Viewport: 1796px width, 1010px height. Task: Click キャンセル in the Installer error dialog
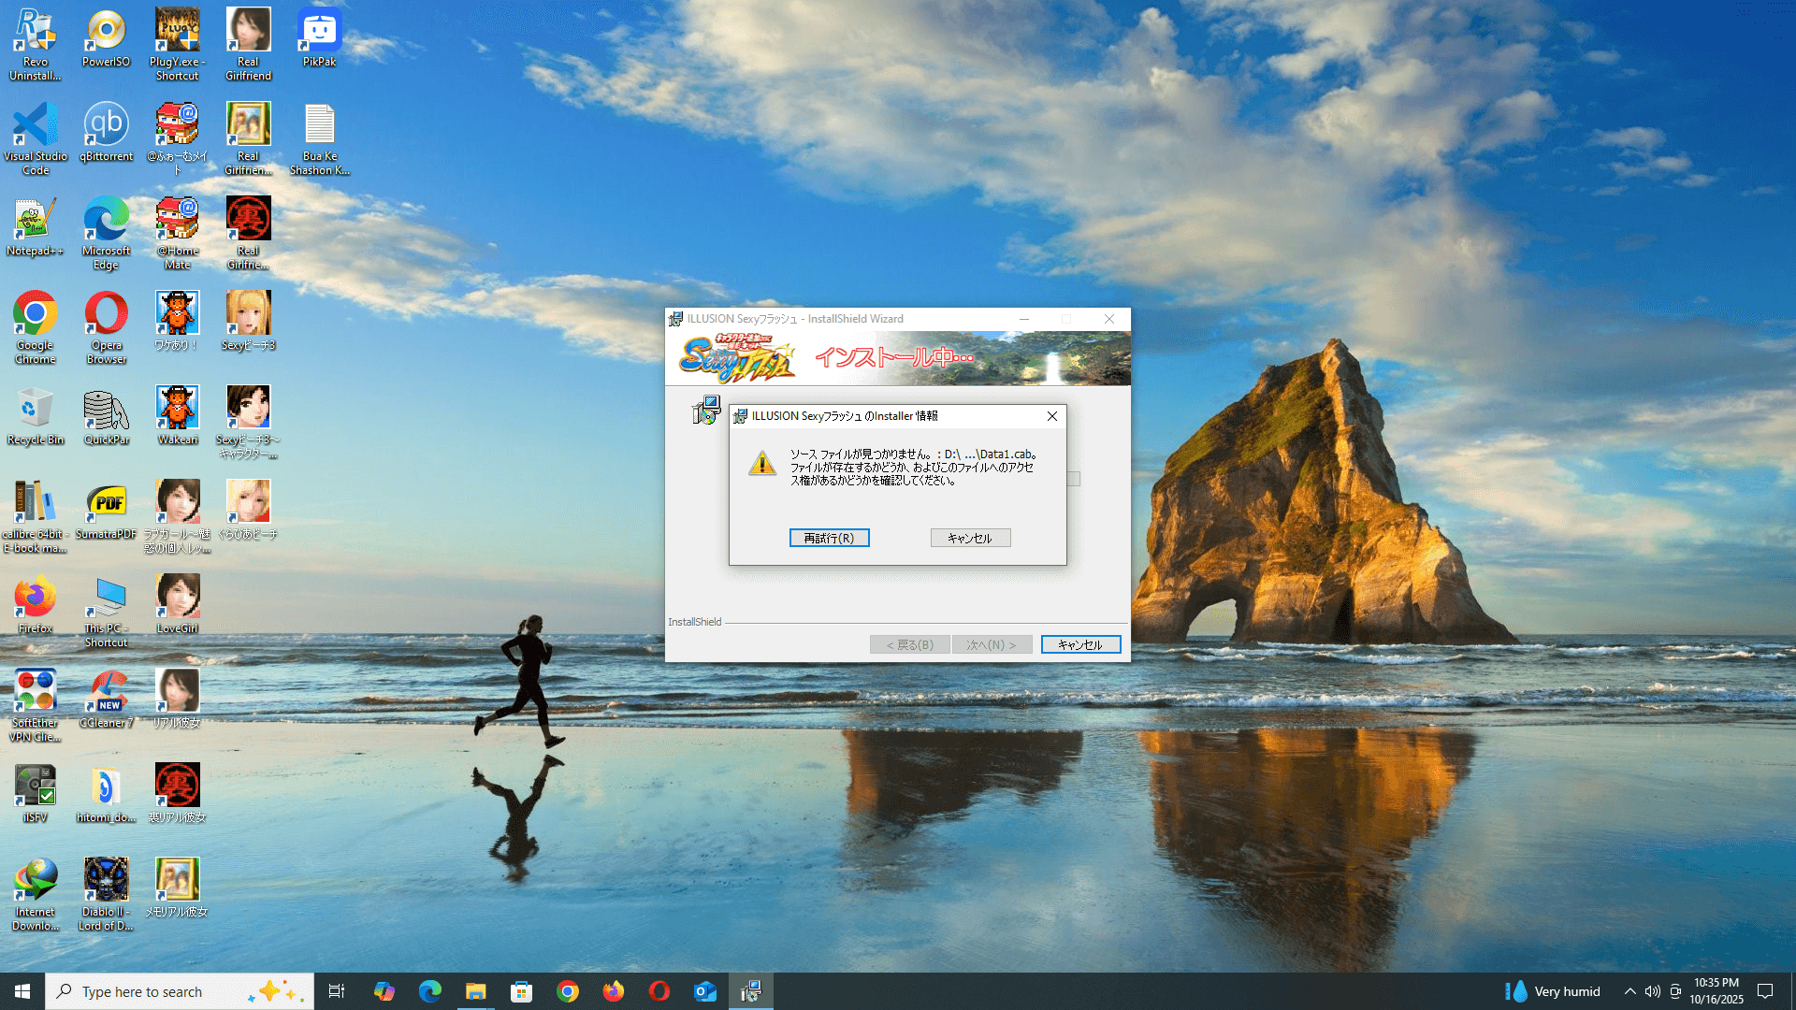970,538
